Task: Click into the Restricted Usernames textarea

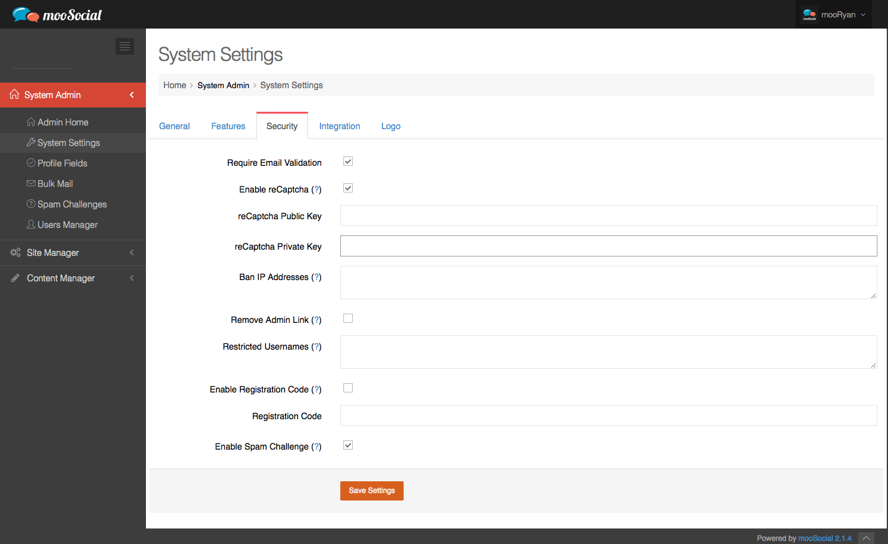Action: click(609, 352)
